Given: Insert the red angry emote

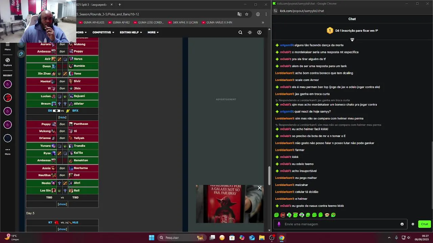Looking at the screenshot, I should click(x=283, y=215).
